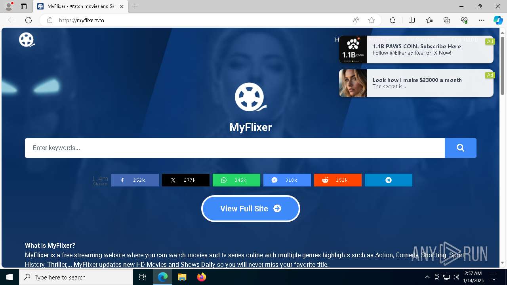Screen dimensions: 507x285
Task: Refresh the page in Edge
Action: click(x=29, y=20)
